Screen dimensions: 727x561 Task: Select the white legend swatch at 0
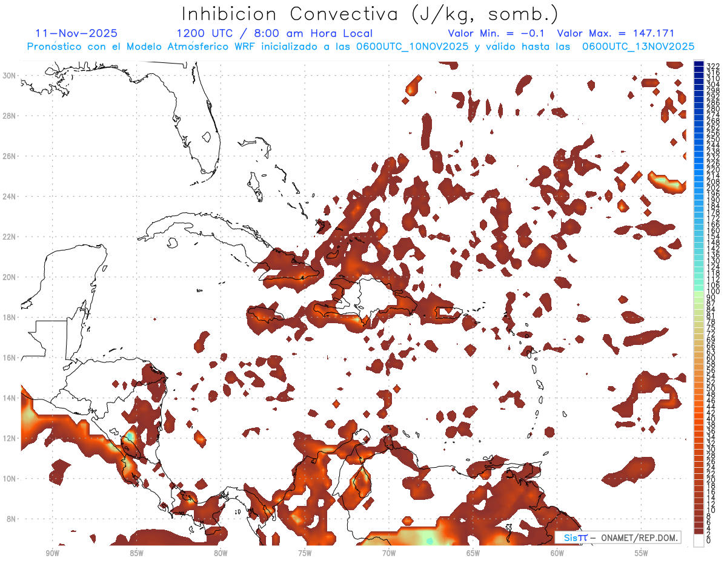pos(699,541)
